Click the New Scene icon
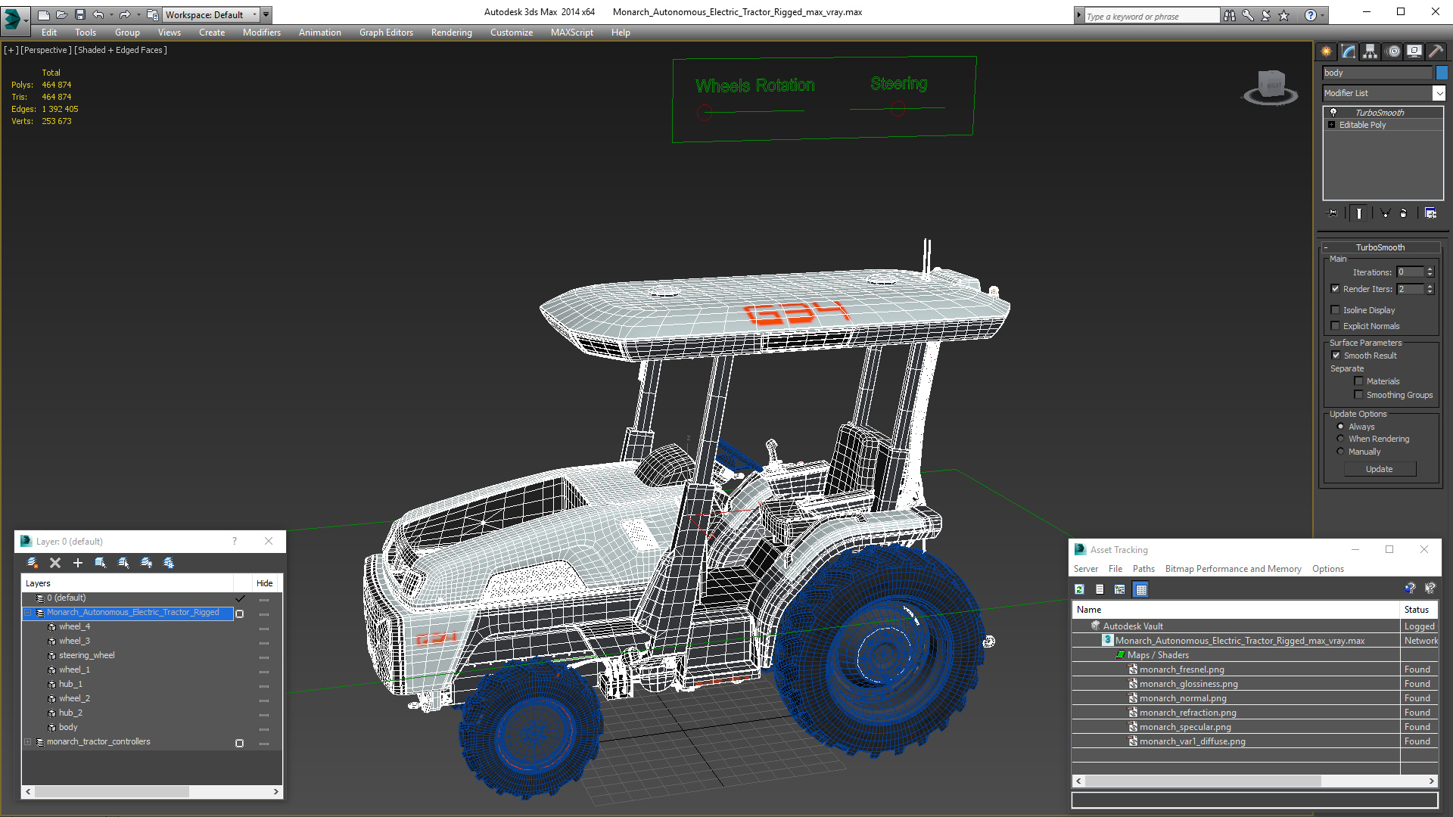 pyautogui.click(x=43, y=14)
